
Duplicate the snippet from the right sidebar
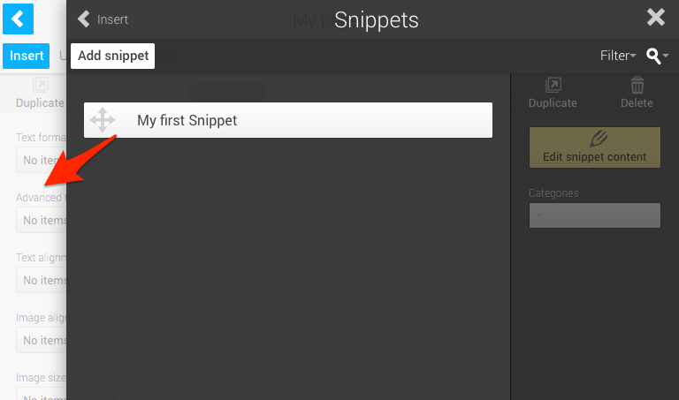(x=553, y=93)
